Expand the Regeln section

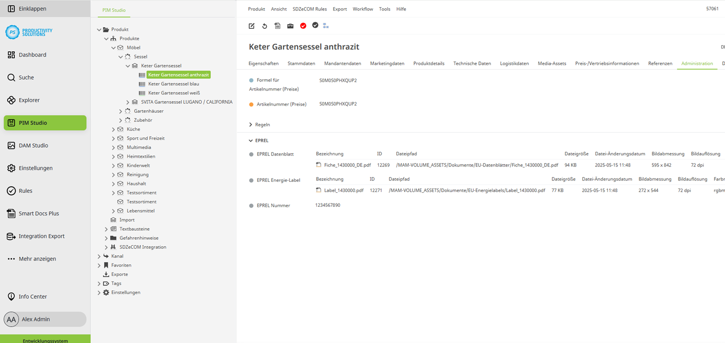(251, 124)
